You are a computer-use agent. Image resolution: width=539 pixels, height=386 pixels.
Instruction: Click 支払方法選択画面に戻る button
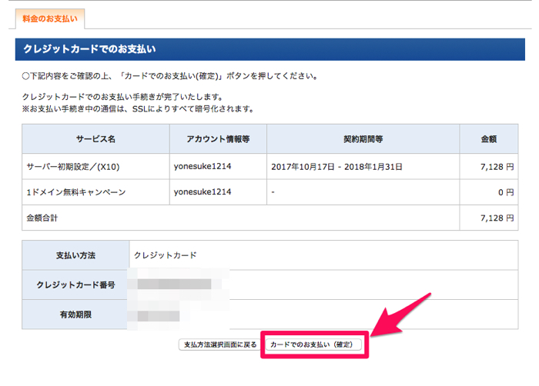219,344
